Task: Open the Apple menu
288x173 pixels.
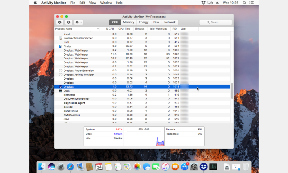Action: tap(35, 3)
